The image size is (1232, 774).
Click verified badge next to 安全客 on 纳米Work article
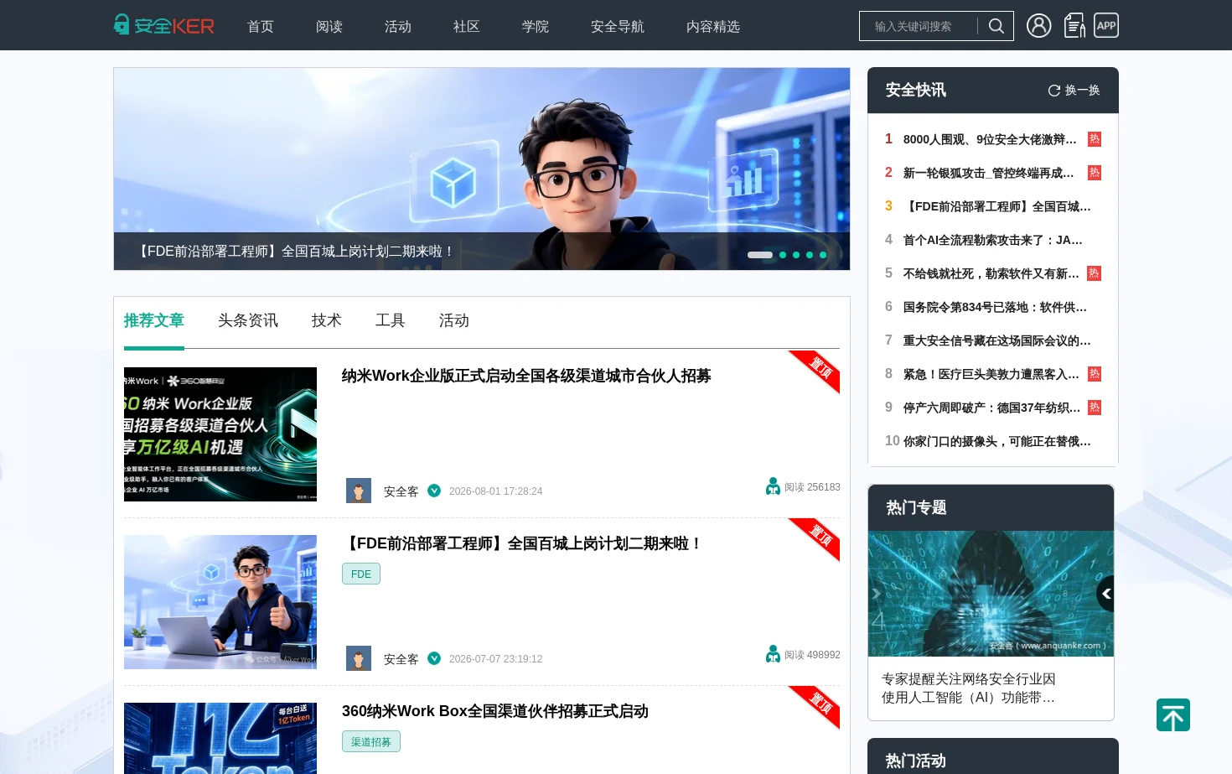[434, 491]
